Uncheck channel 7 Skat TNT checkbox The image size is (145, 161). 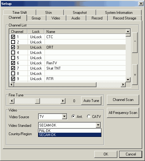pyautogui.click(x=13, y=68)
